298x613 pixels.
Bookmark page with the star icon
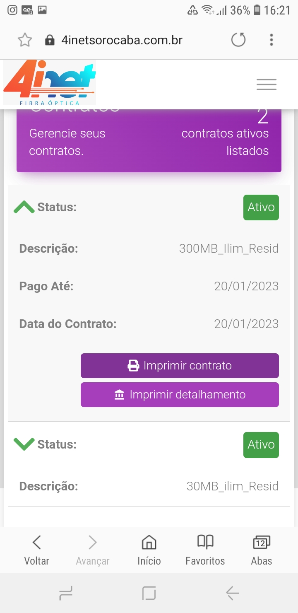click(25, 40)
